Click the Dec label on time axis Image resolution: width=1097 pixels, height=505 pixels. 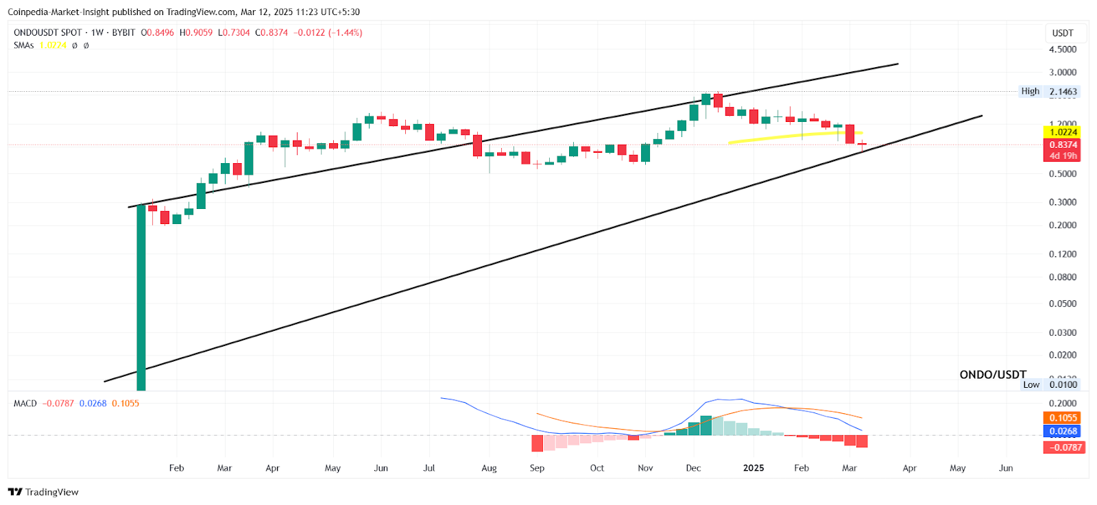(693, 468)
